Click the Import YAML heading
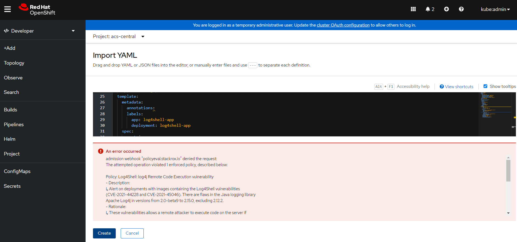The image size is (517, 242). [115, 55]
